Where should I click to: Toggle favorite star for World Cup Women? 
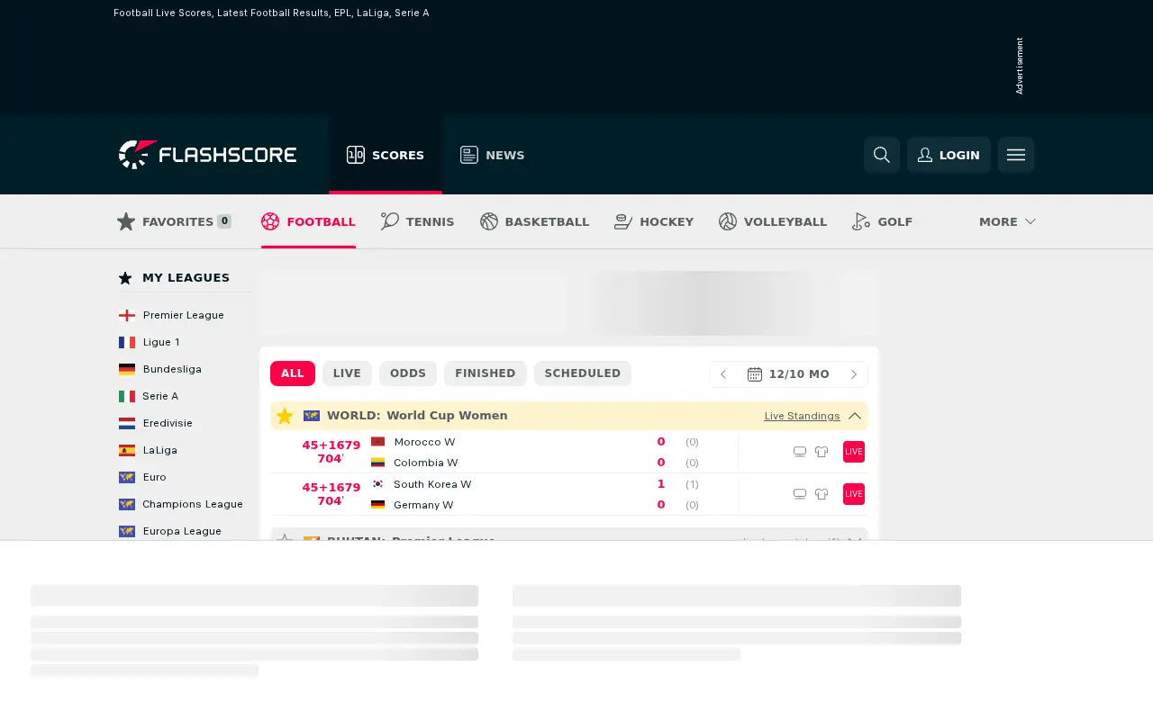[285, 416]
